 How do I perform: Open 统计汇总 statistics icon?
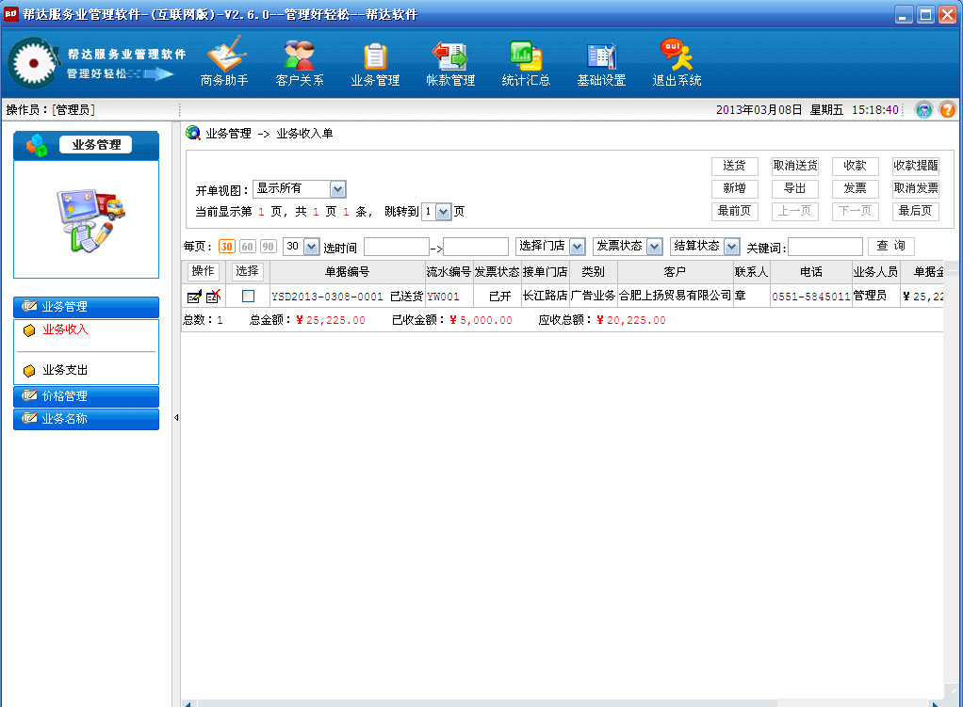point(526,61)
